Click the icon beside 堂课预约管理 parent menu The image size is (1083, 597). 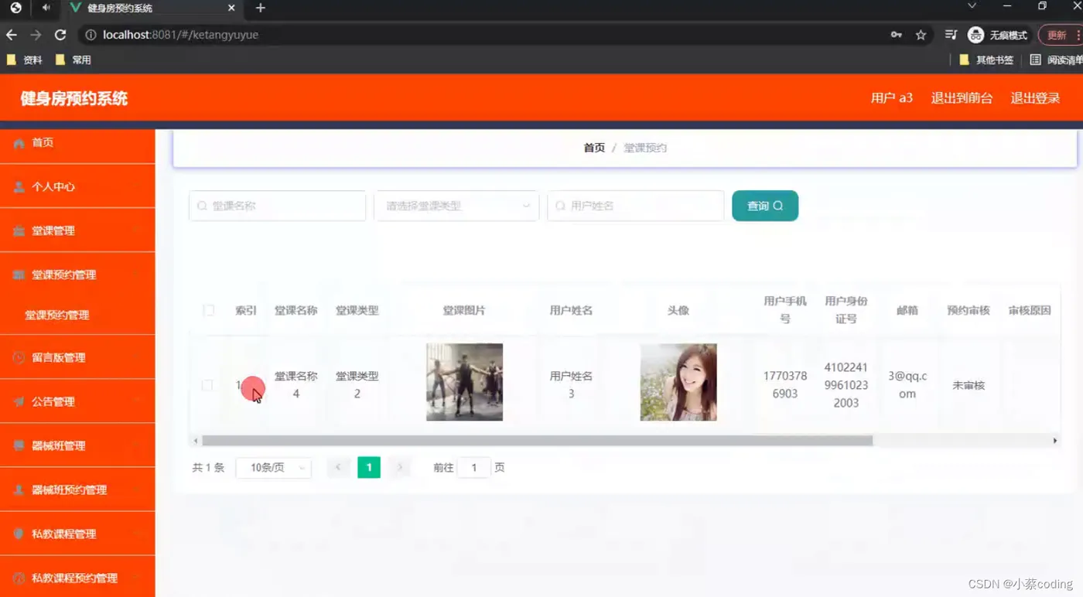(x=19, y=275)
